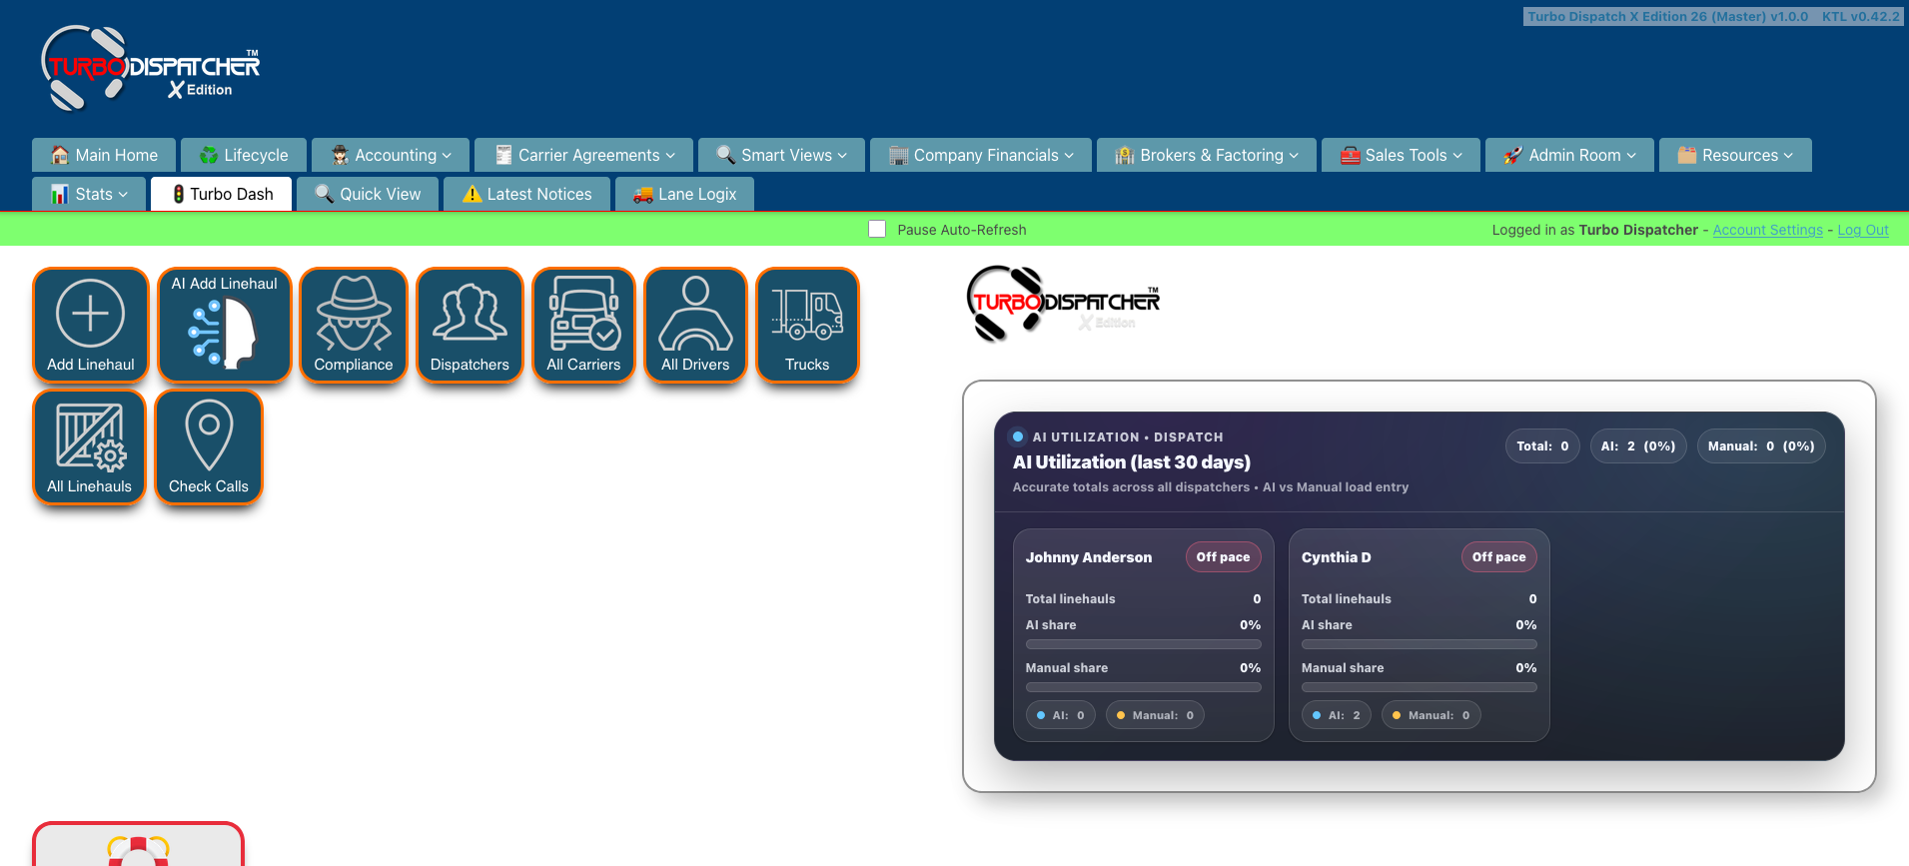Expand the Brokers & Factoring dropdown

pos(1207,155)
